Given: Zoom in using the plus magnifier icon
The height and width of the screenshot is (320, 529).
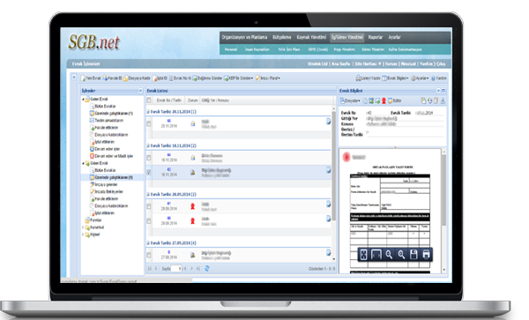Looking at the screenshot, I should 401,255.
